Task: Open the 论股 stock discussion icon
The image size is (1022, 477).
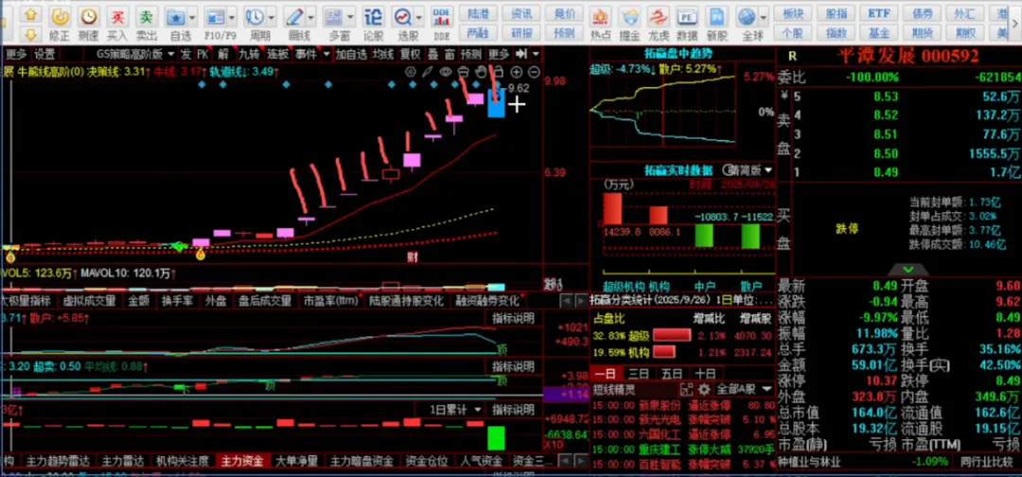Action: coord(374,16)
